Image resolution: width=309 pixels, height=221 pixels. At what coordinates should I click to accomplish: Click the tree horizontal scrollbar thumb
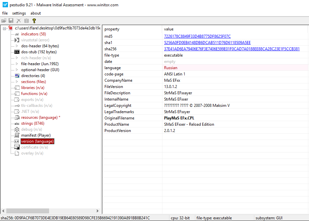[28, 211]
